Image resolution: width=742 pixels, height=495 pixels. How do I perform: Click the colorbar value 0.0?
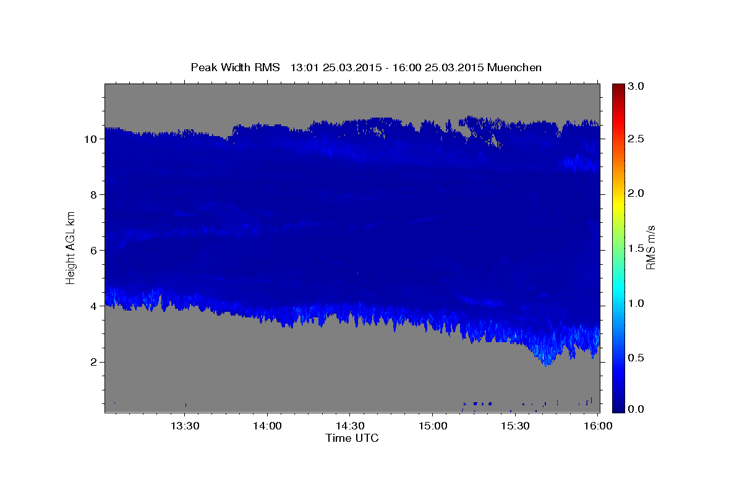(x=636, y=410)
